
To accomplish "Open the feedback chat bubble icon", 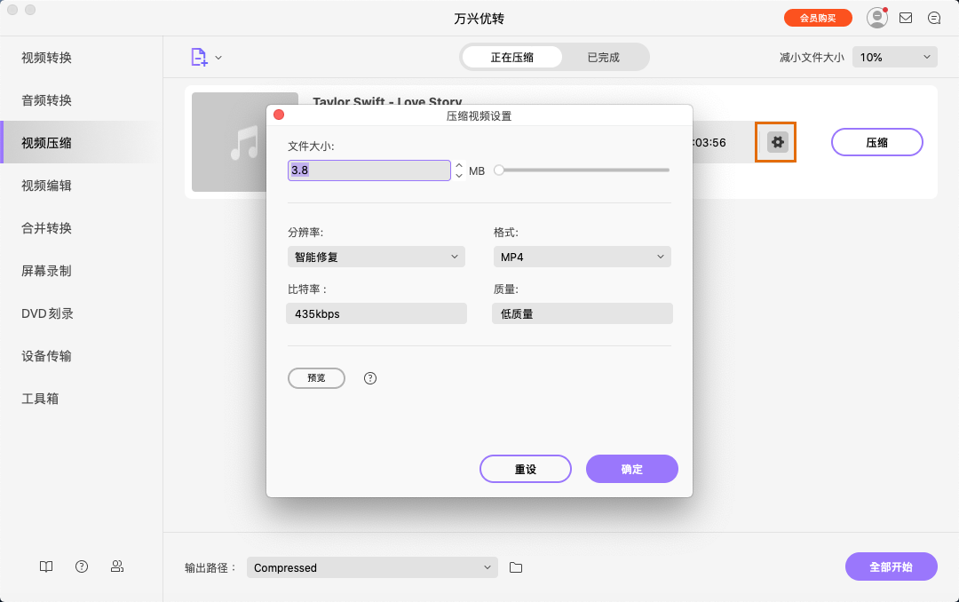I will [934, 17].
